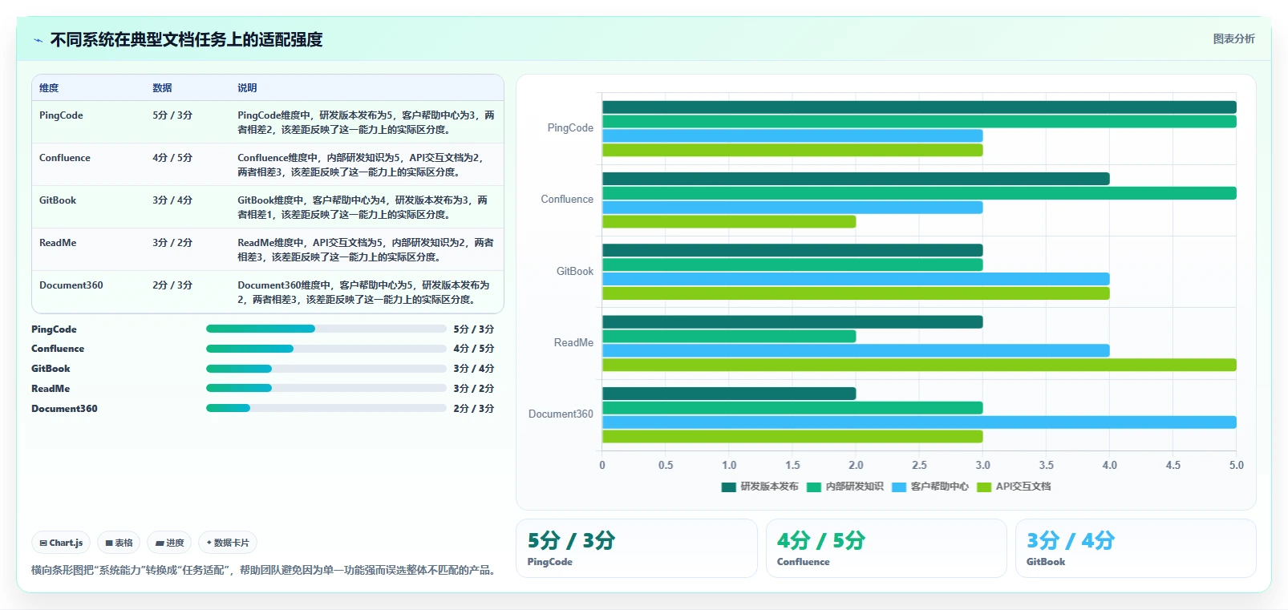The width and height of the screenshot is (1288, 610).
Task: Select the 数据卡片 tag chip
Action: coord(228,543)
